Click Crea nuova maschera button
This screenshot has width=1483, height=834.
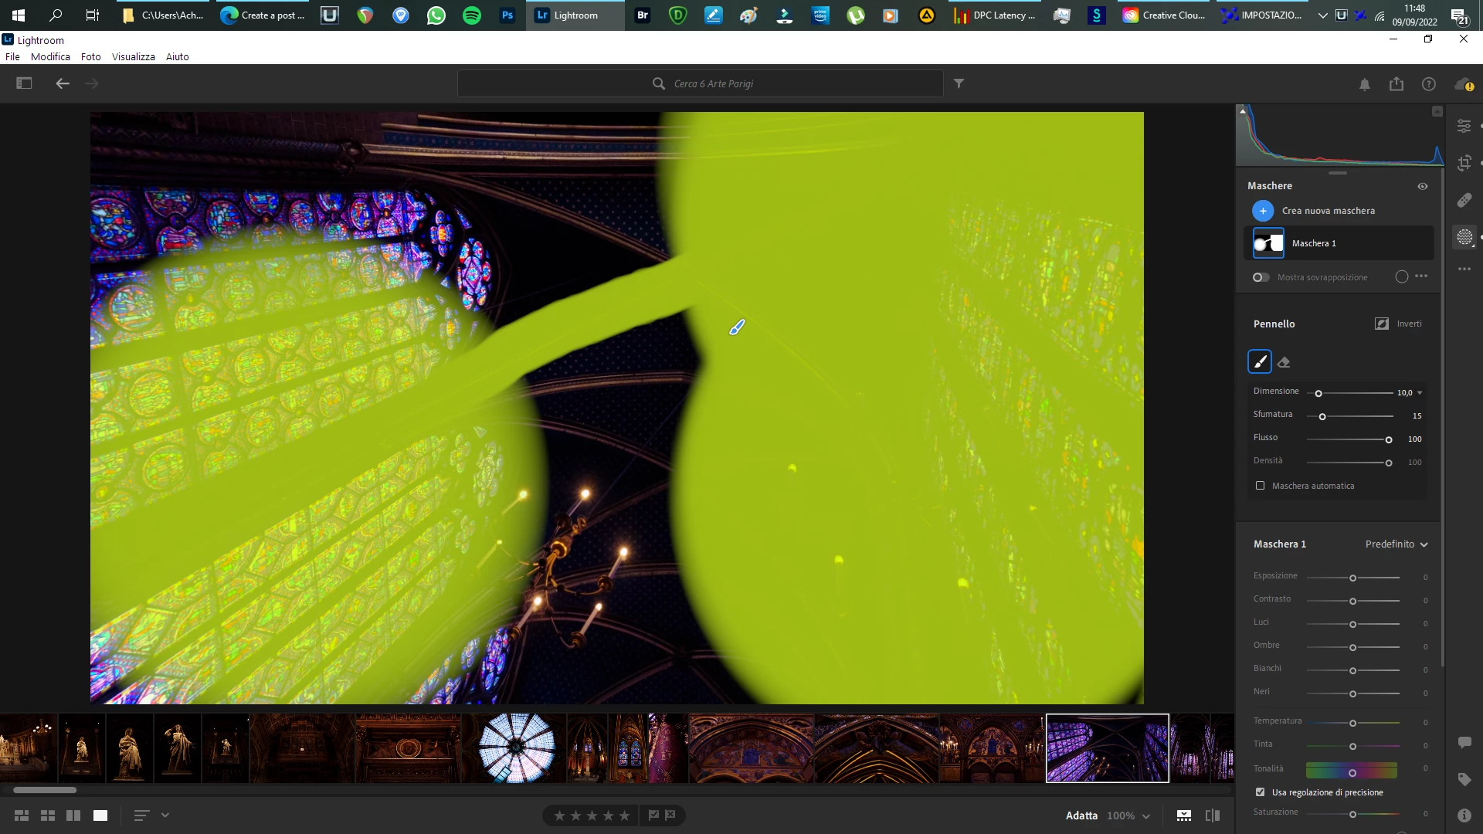click(1263, 211)
